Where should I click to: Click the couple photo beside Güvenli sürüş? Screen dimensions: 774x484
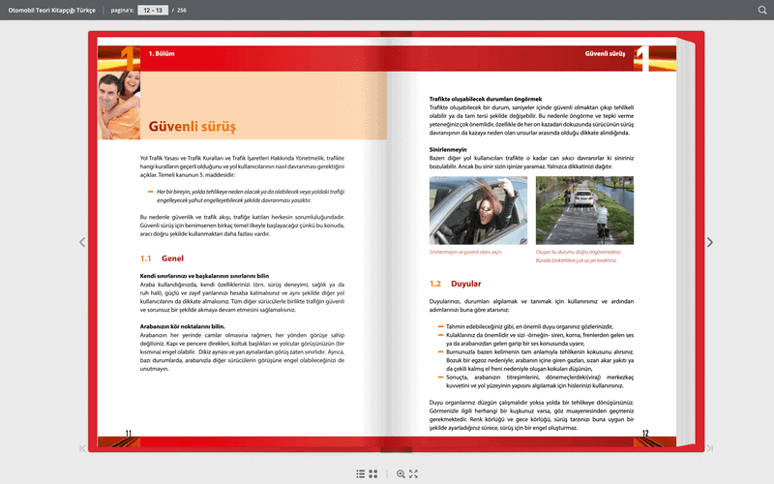point(119,106)
